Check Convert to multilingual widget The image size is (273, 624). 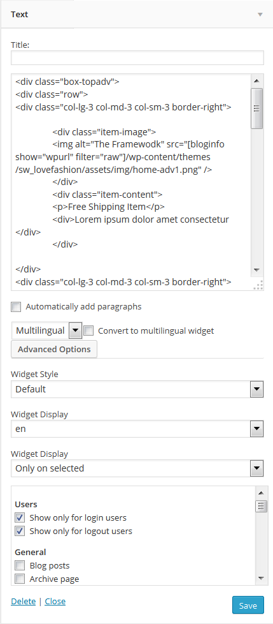tap(88, 331)
